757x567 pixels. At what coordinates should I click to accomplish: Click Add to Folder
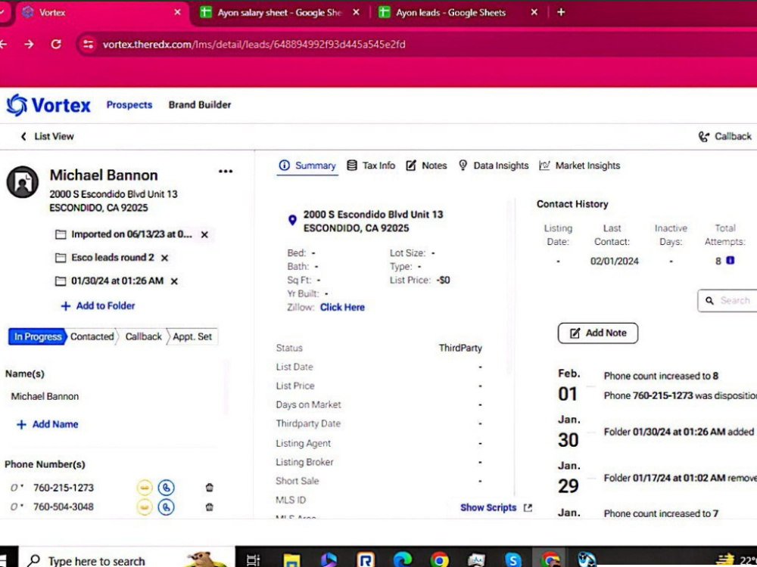point(98,305)
